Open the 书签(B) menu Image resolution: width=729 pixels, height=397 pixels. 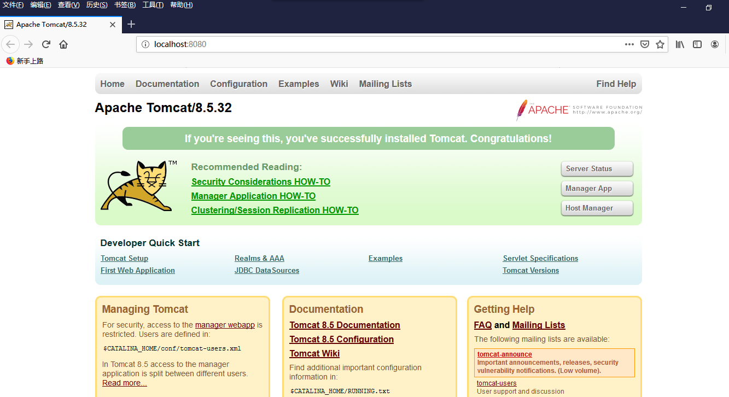click(x=125, y=5)
